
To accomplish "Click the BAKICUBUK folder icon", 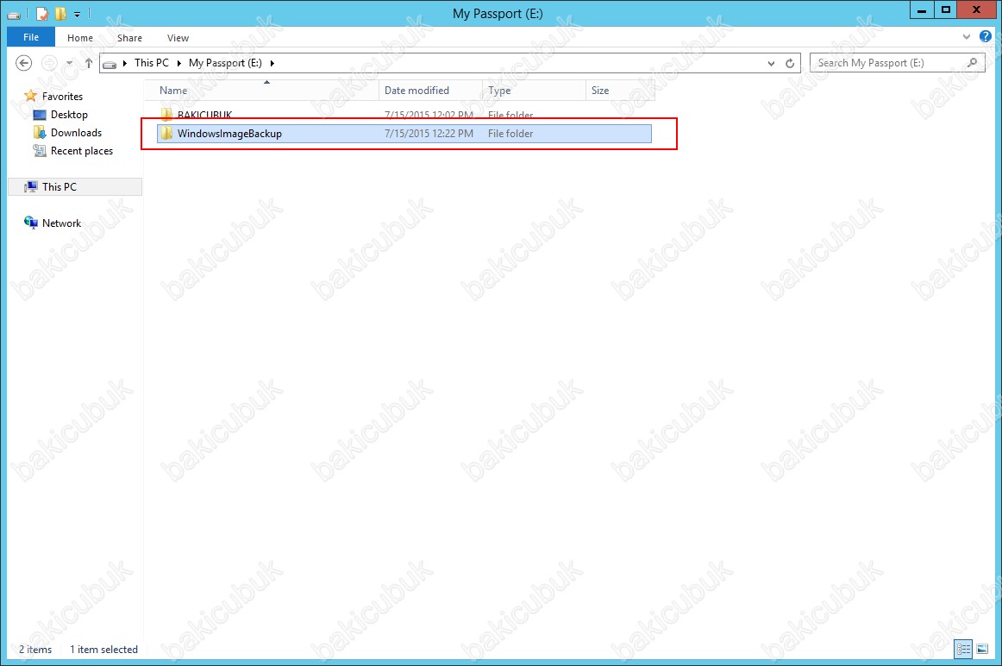I will (166, 115).
